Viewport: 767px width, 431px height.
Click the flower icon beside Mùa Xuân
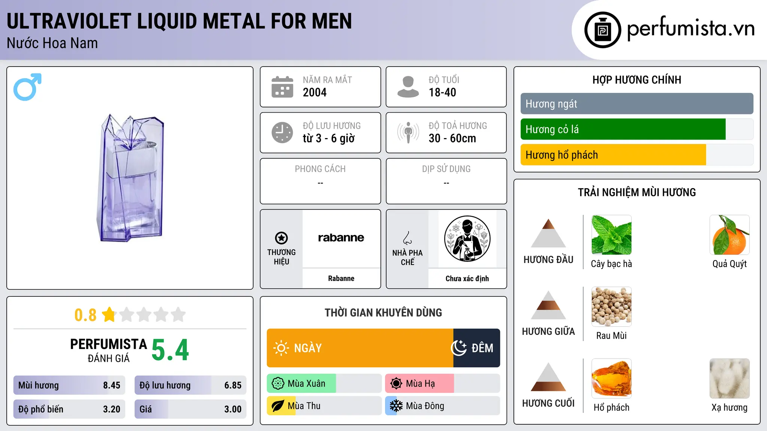pyautogui.click(x=278, y=383)
